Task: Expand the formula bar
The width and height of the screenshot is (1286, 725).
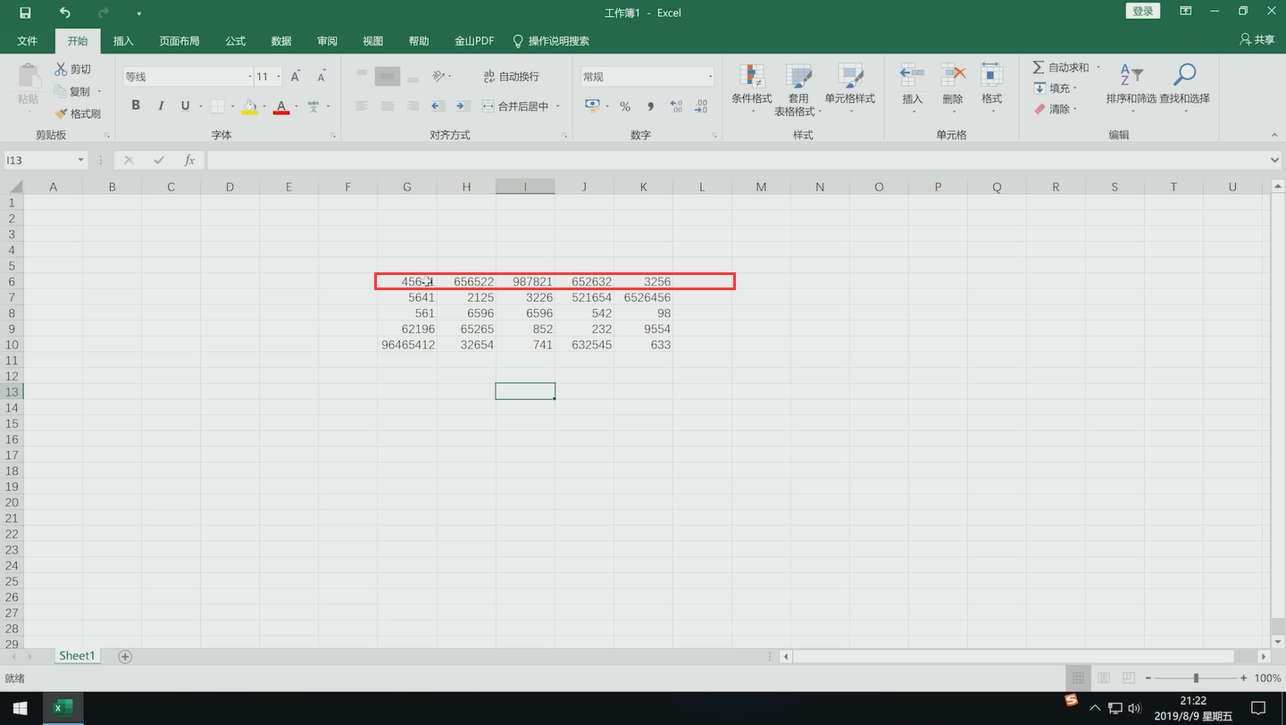Action: point(1275,160)
